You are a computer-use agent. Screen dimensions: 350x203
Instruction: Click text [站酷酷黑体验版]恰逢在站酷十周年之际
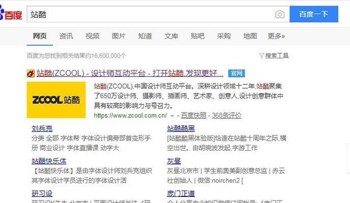tap(223, 139)
